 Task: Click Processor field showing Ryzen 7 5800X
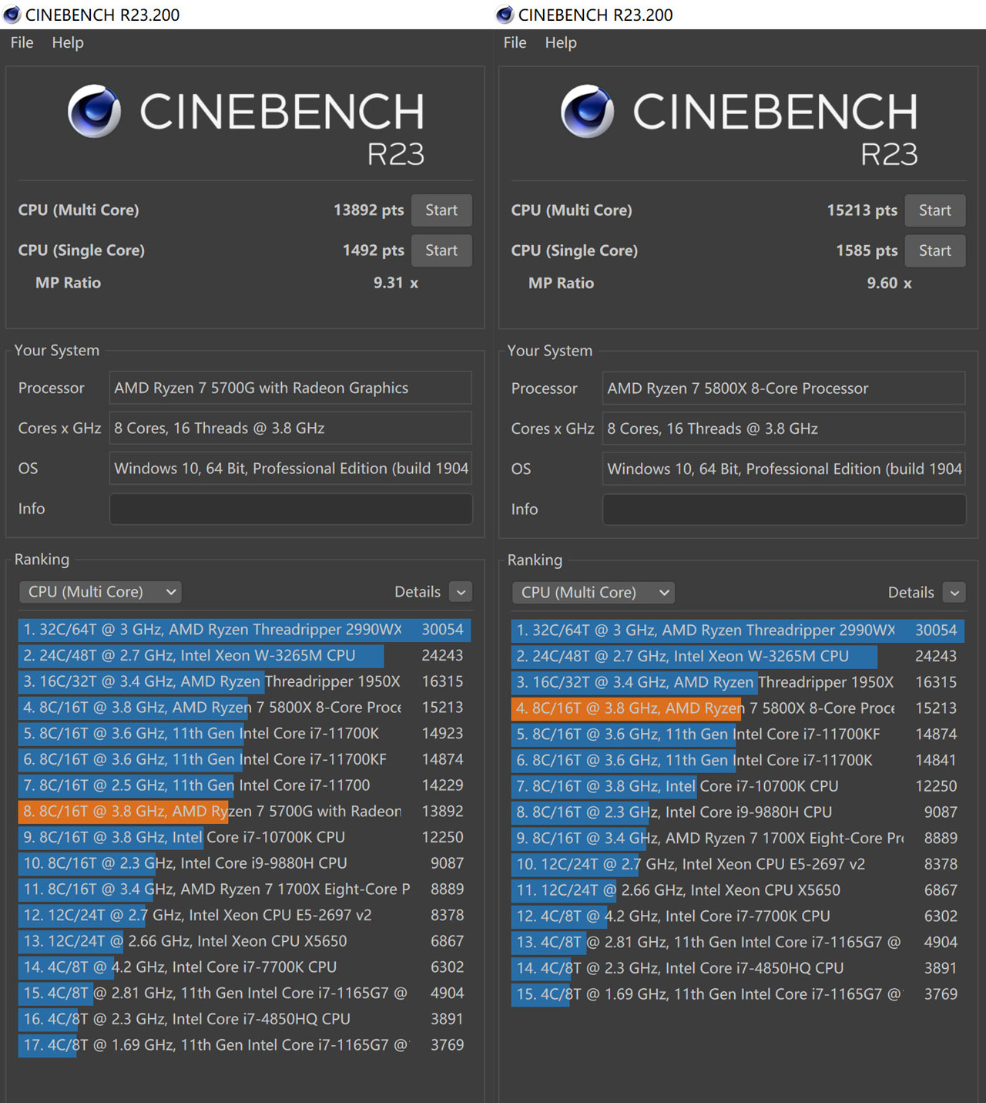click(x=783, y=388)
